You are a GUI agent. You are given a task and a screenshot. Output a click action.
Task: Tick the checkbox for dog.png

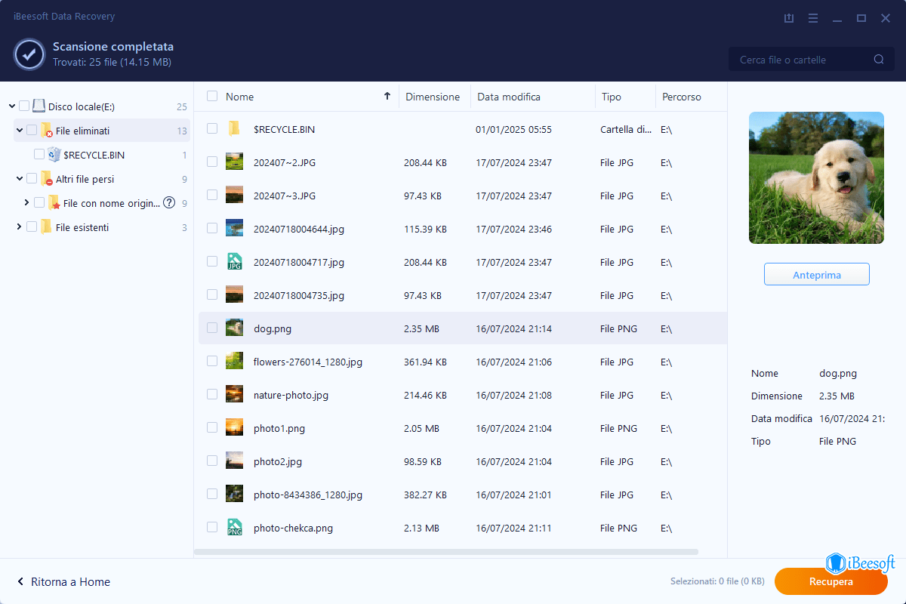[x=212, y=328]
